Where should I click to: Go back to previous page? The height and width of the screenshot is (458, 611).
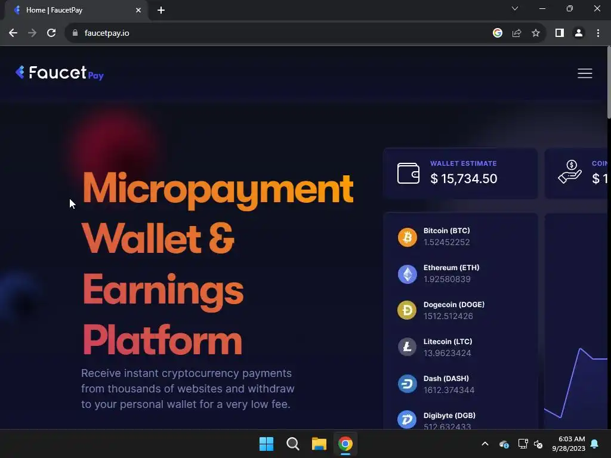(13, 33)
